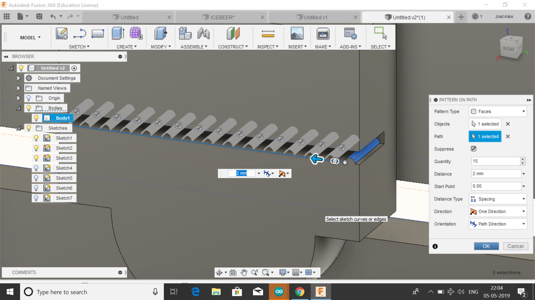Open the Pattern Type dropdown
This screenshot has height=300, width=535.
[x=498, y=111]
